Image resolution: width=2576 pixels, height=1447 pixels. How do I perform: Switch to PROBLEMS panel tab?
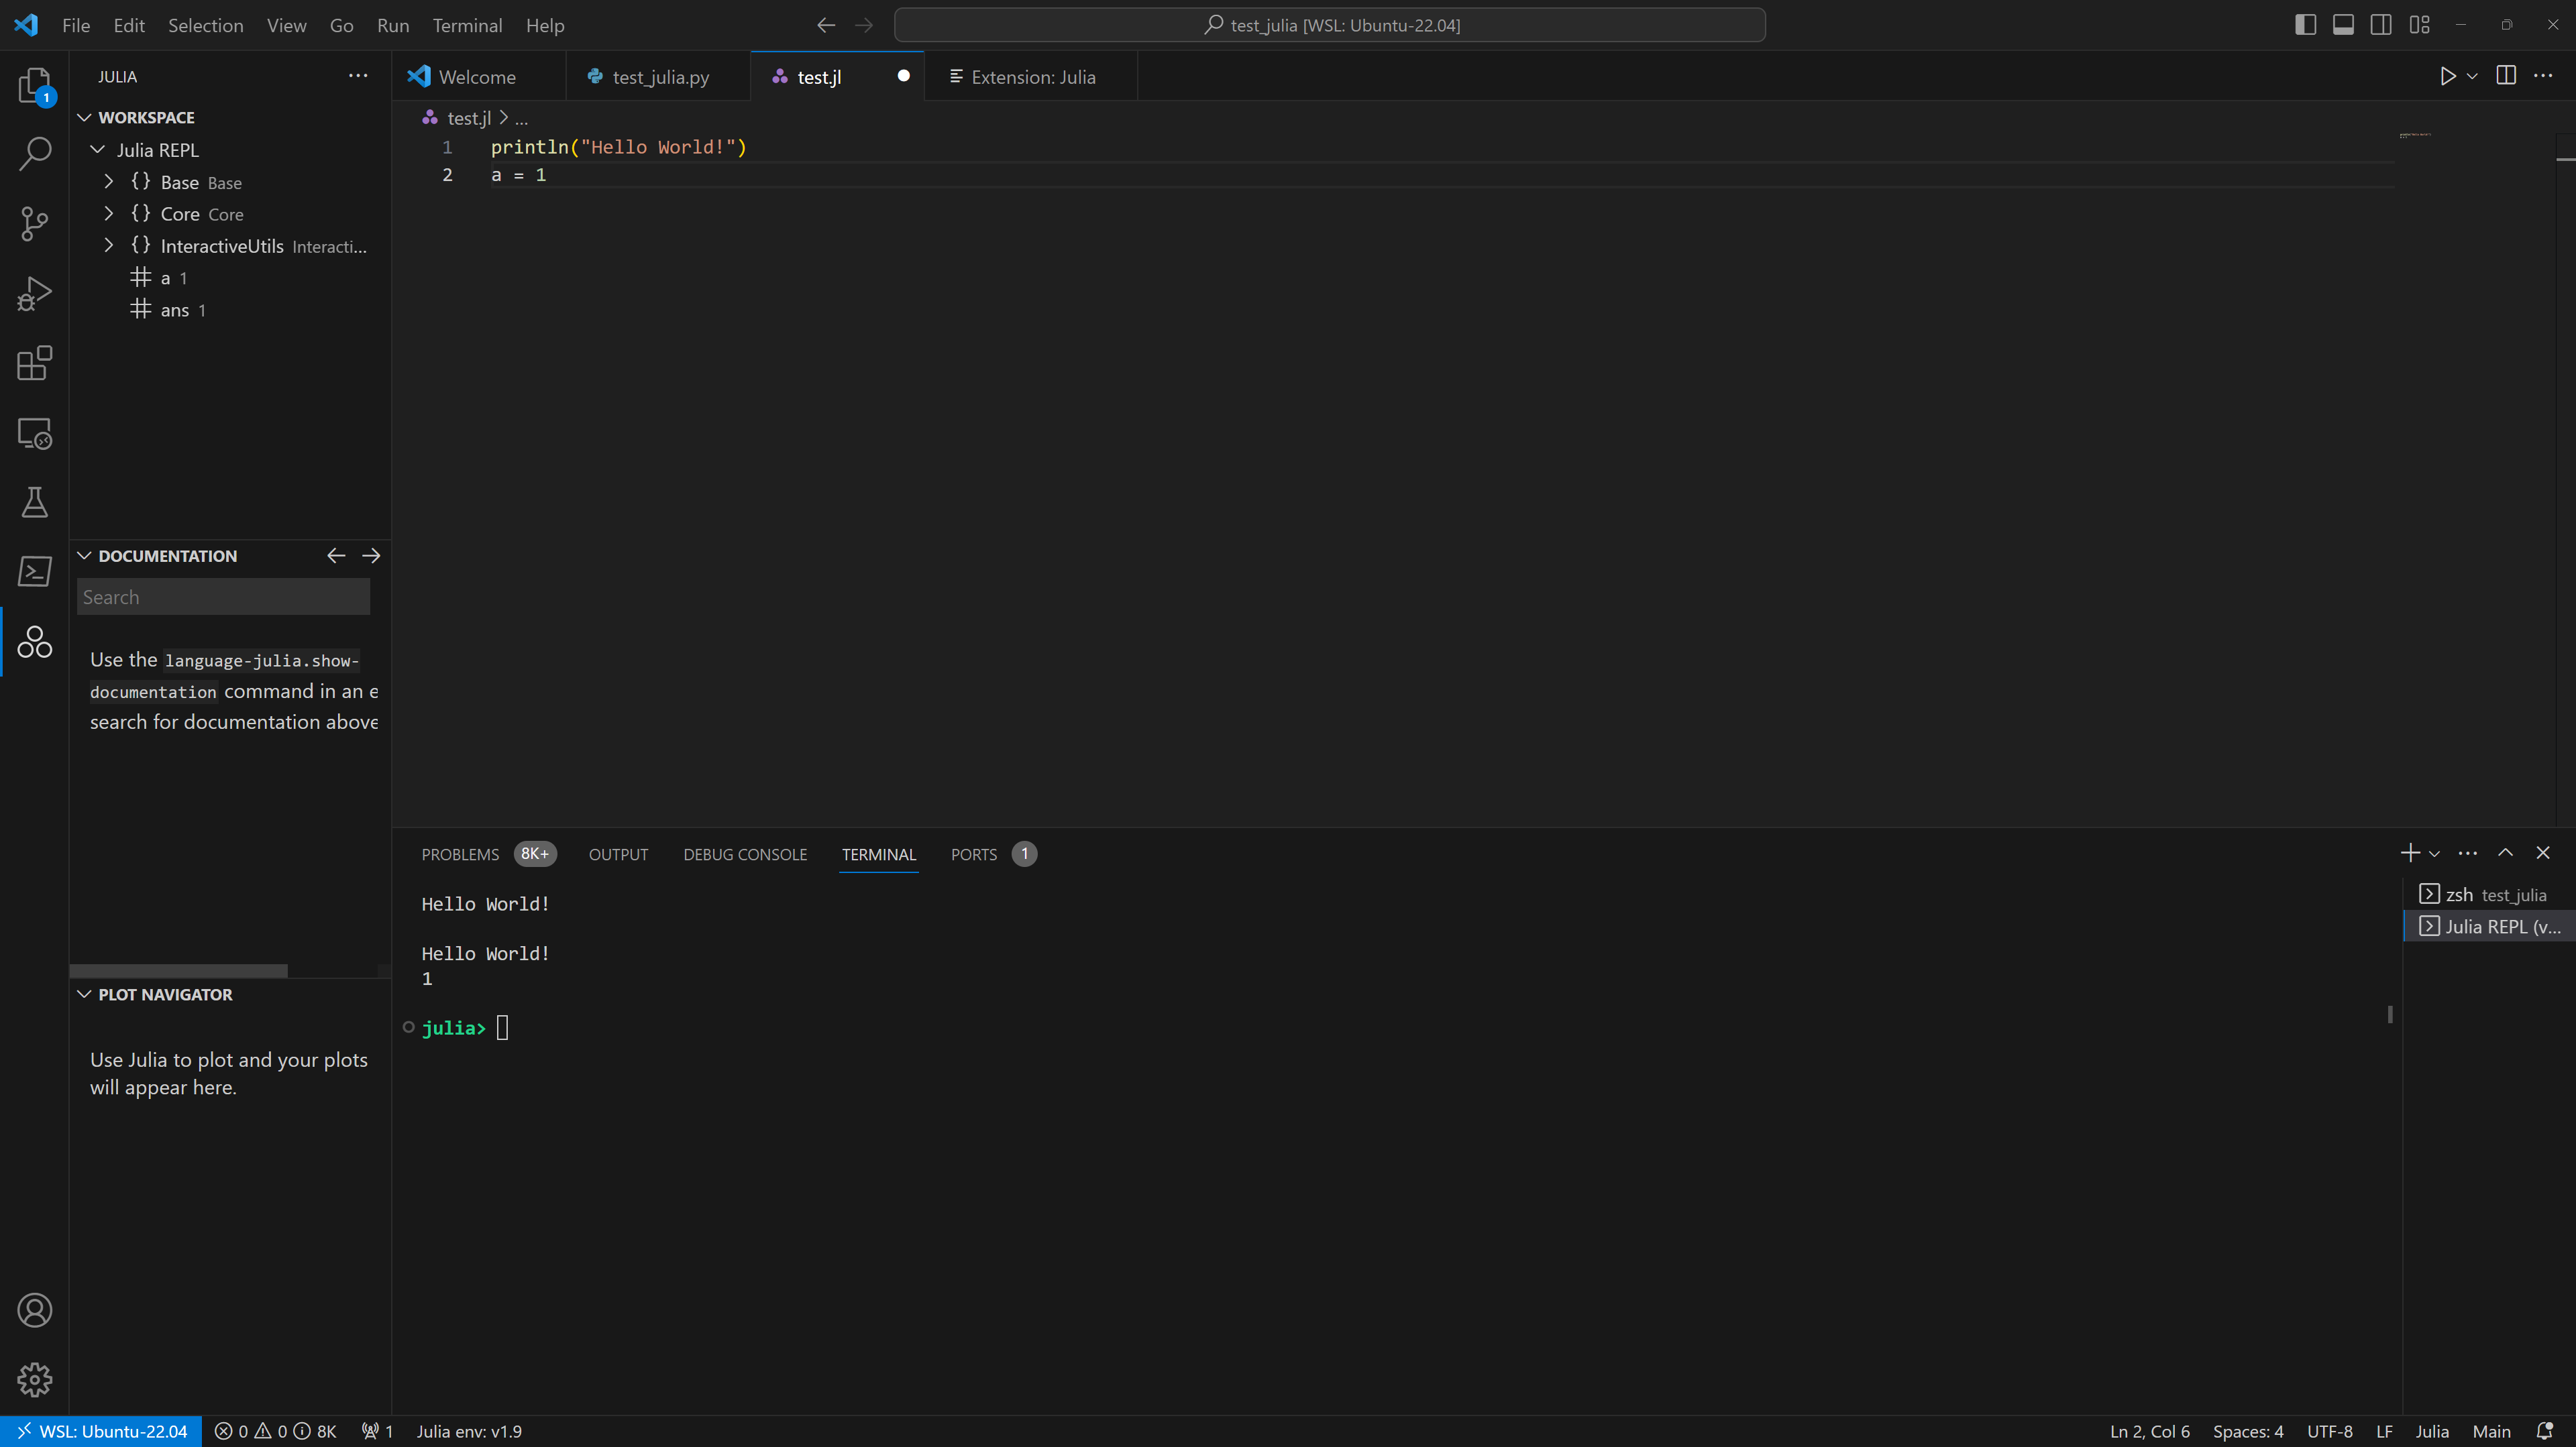[460, 854]
